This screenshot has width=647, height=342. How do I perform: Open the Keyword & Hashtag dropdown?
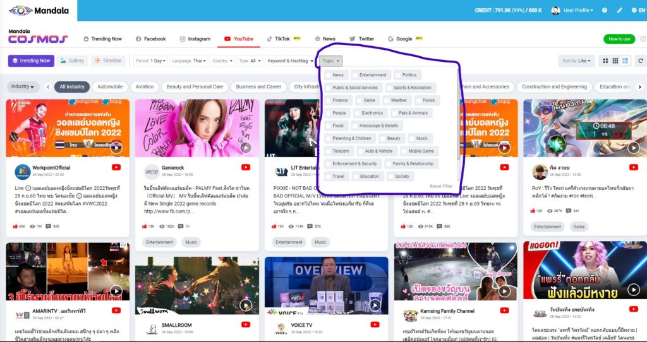point(291,61)
